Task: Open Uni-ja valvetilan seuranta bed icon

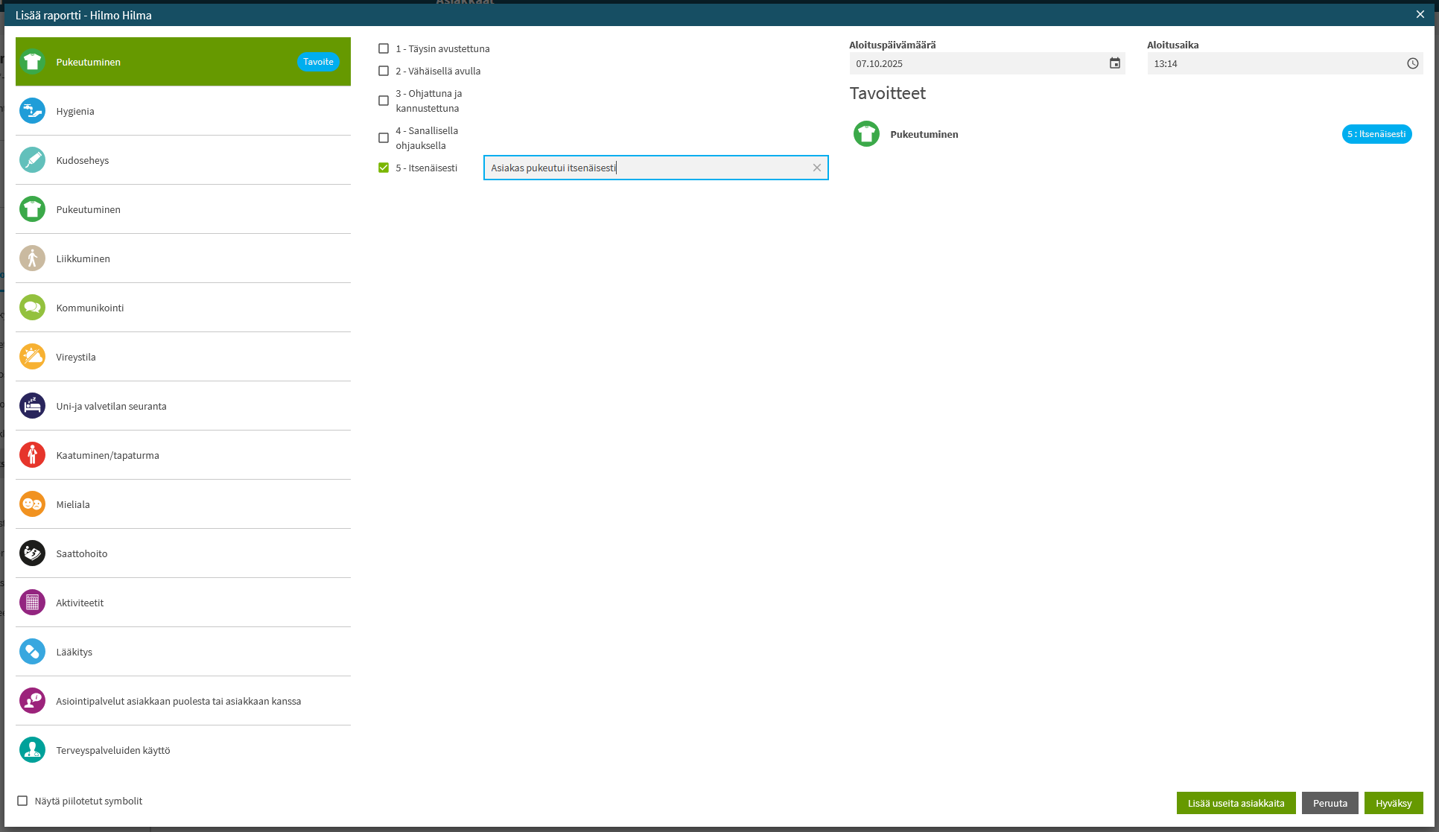Action: click(32, 406)
